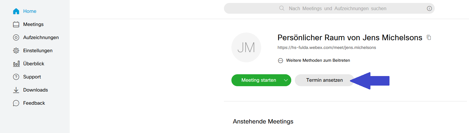The width and height of the screenshot is (469, 133).
Task: Open the hs-fulda.webex.com personal room link
Action: (327, 48)
